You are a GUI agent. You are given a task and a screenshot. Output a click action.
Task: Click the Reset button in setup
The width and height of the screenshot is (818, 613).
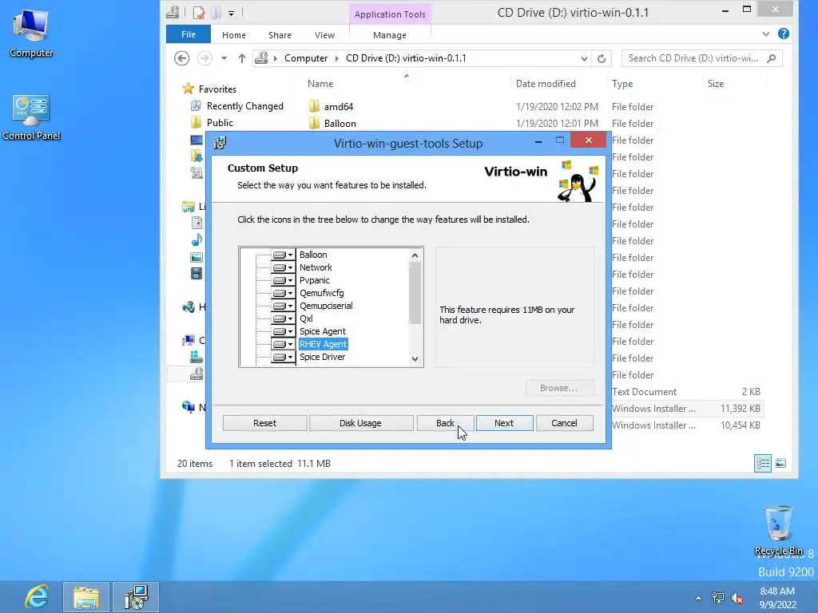click(x=264, y=423)
